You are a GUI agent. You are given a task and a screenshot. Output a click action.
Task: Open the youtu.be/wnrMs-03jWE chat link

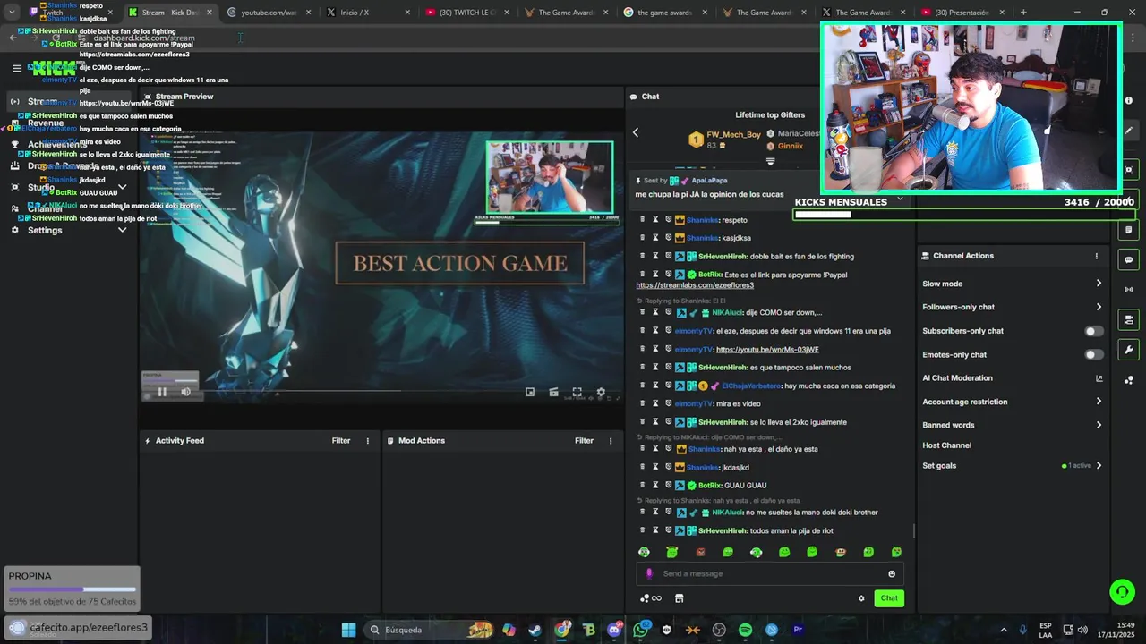point(767,350)
